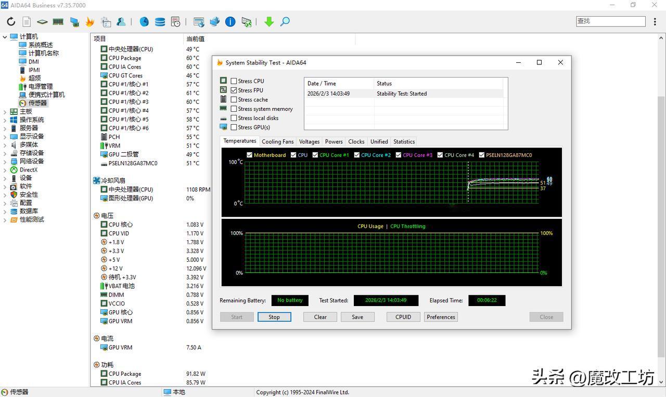Screen dimensions: 666x397
Task: Stop the stability test
Action: 274,317
